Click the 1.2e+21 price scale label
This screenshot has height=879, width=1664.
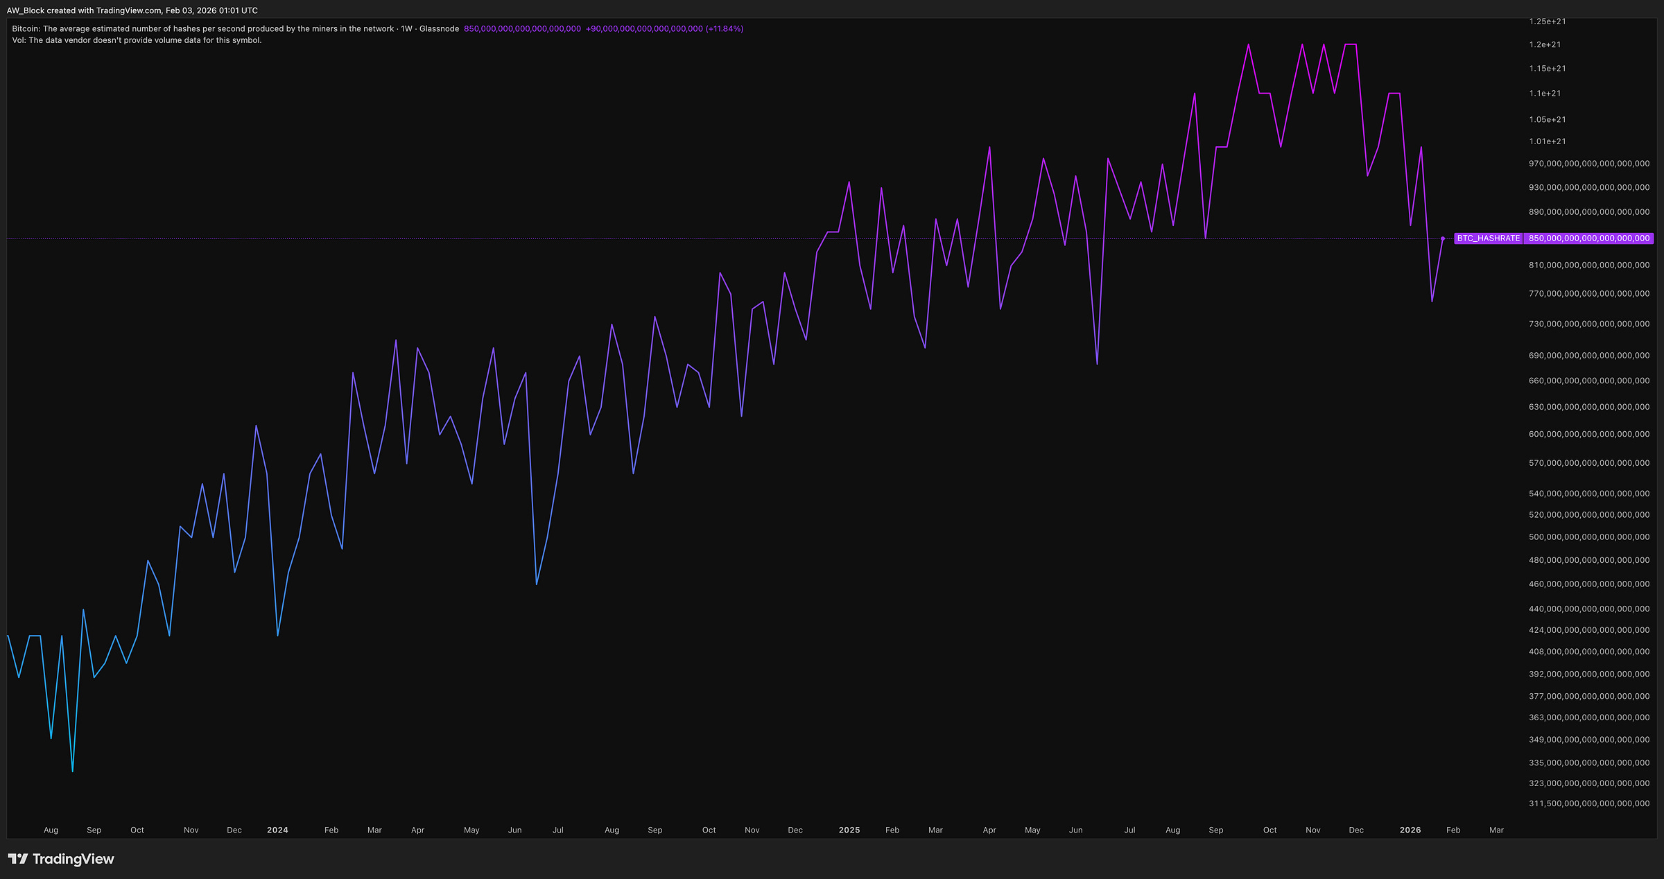click(x=1545, y=44)
